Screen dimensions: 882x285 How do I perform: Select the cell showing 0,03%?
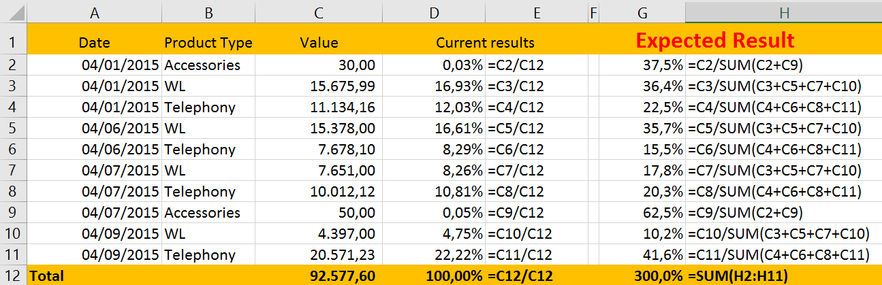[434, 65]
